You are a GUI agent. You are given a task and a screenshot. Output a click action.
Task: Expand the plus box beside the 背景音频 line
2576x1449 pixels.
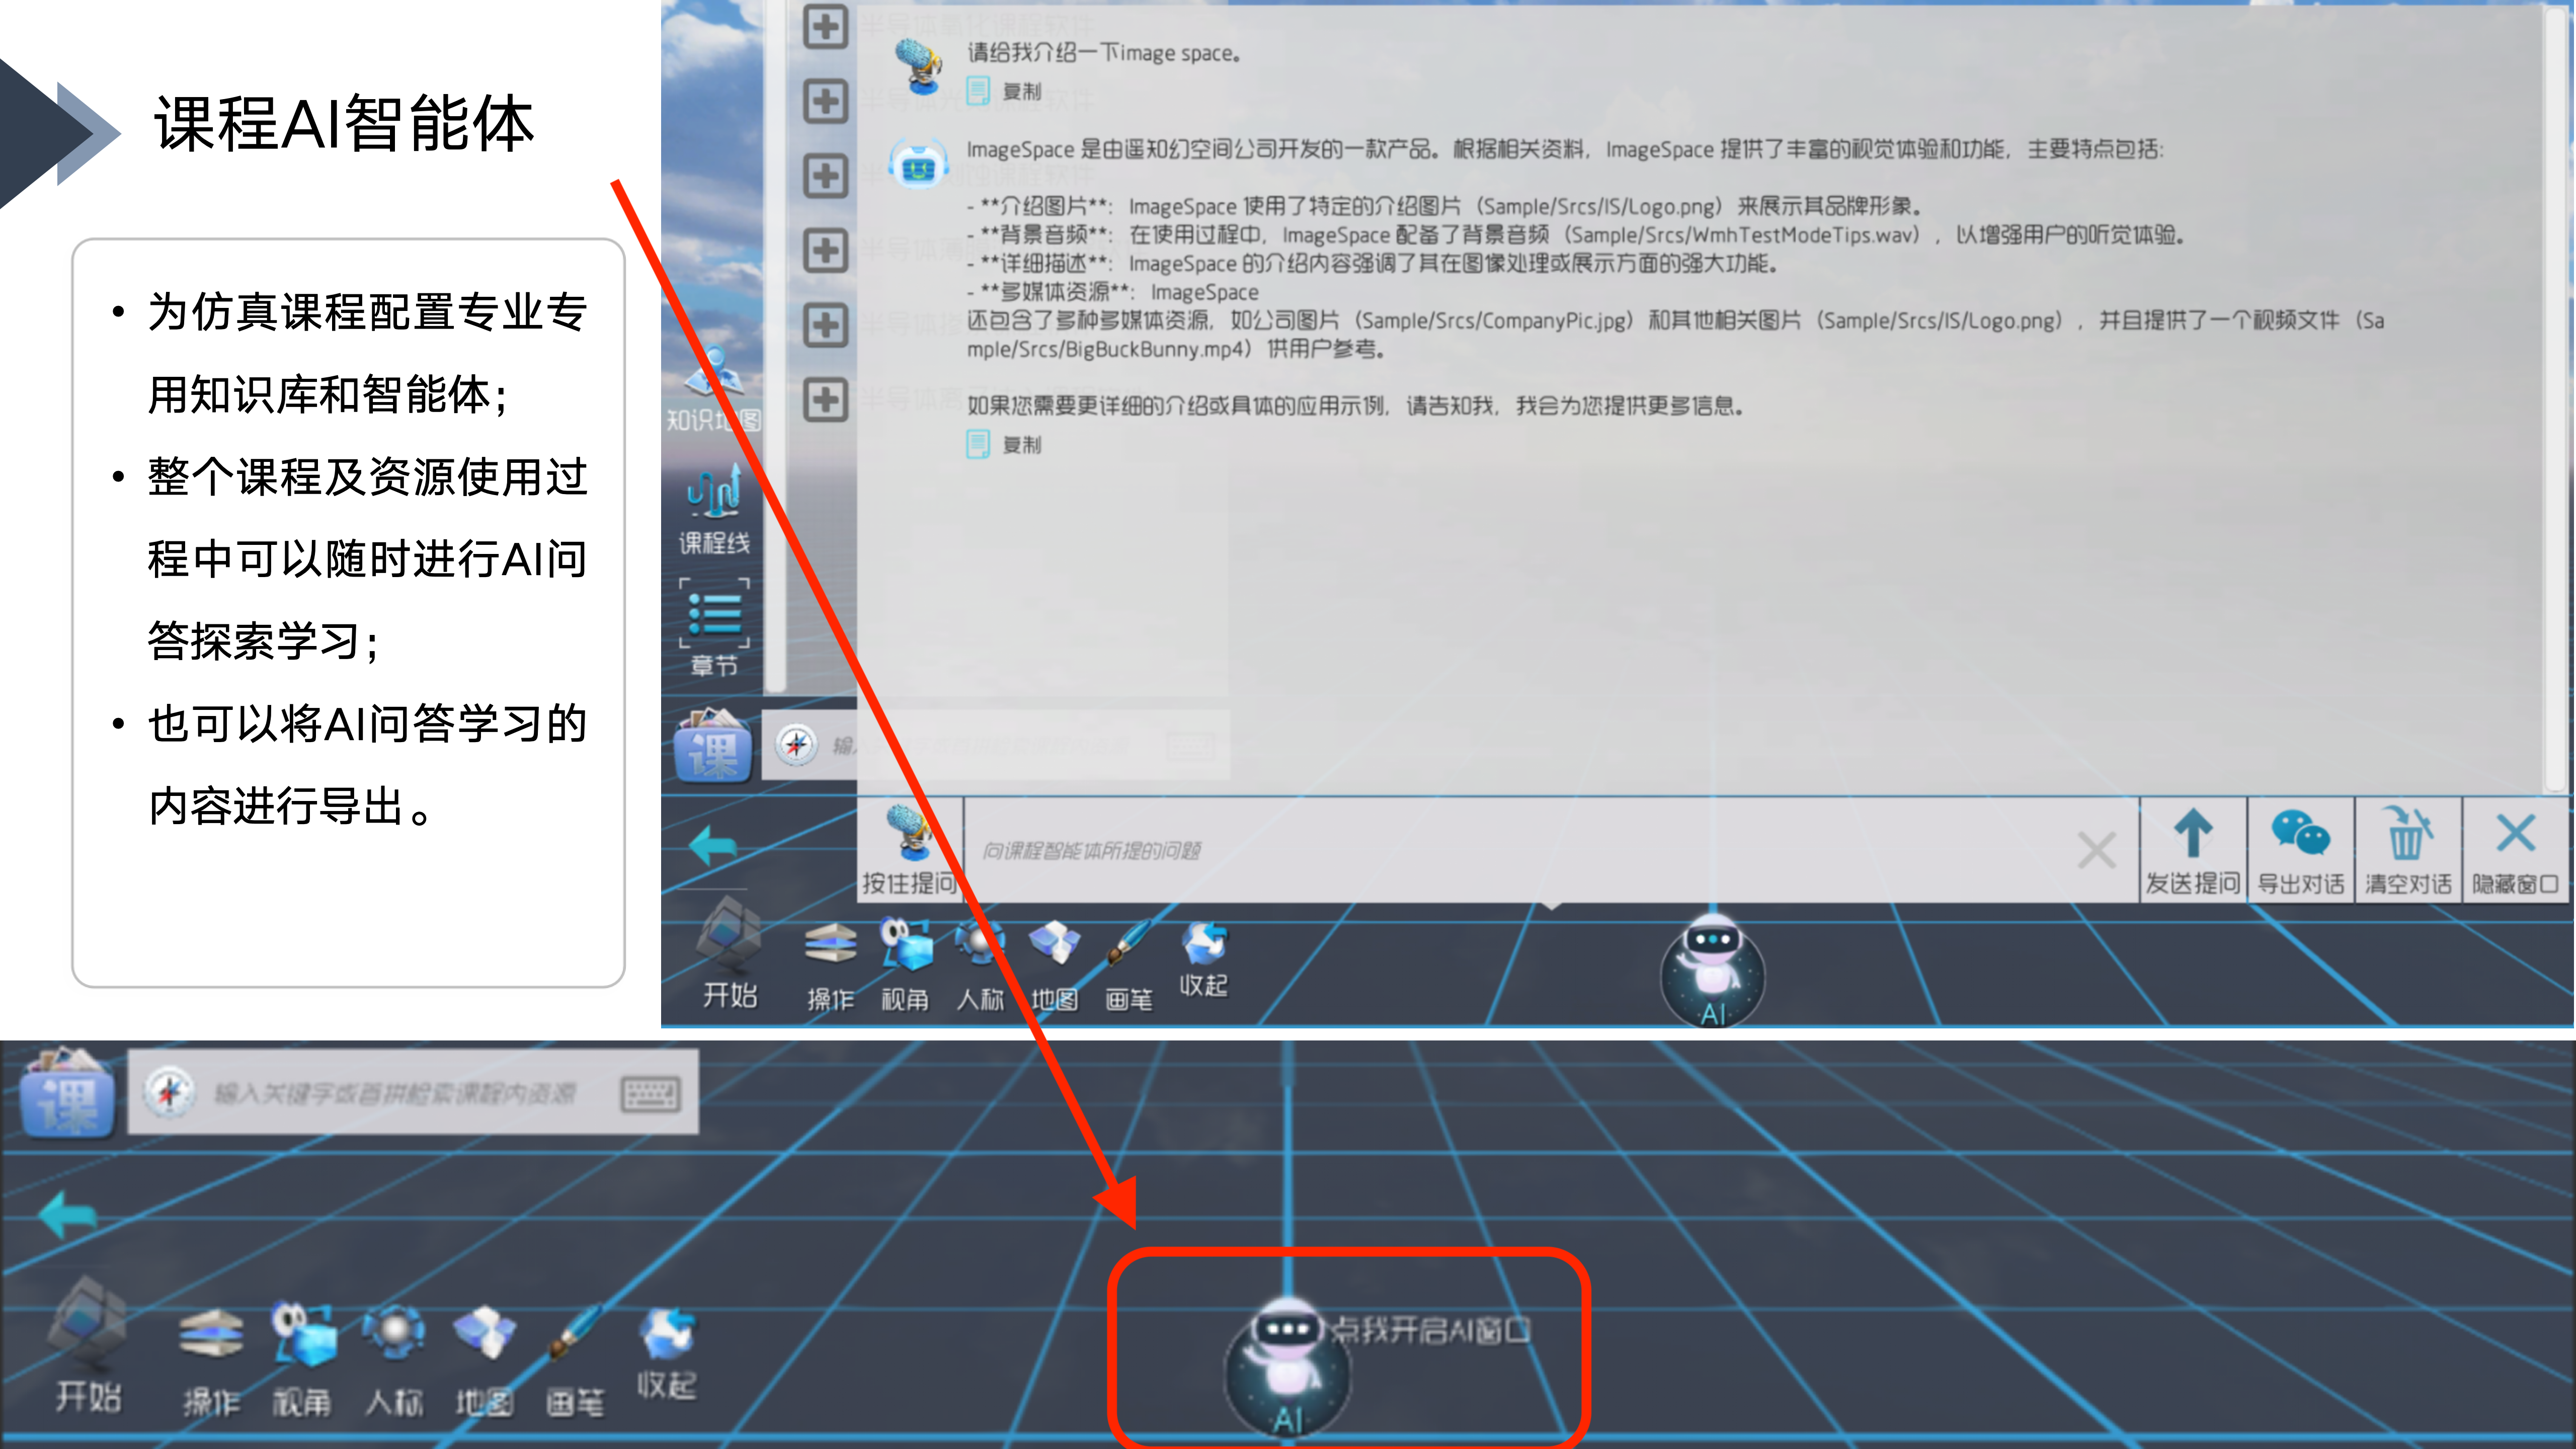(x=825, y=250)
